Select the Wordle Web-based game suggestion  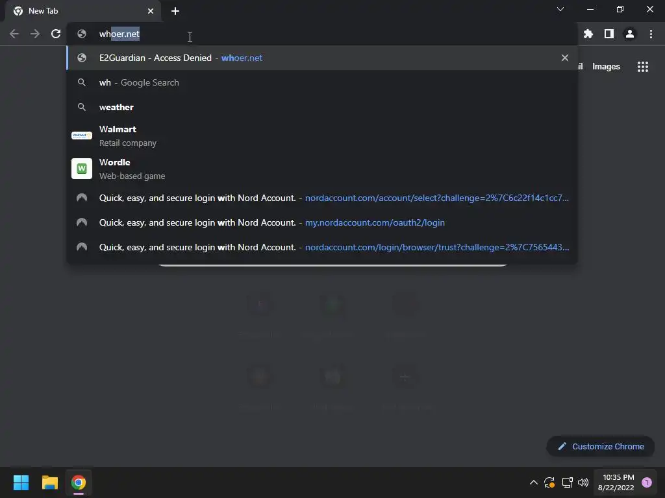click(x=322, y=169)
